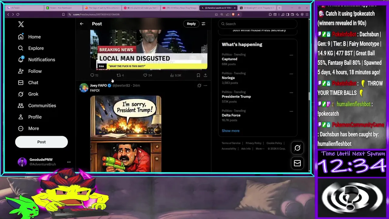Open more options for Captured trend
This screenshot has height=219, width=389.
291,55
